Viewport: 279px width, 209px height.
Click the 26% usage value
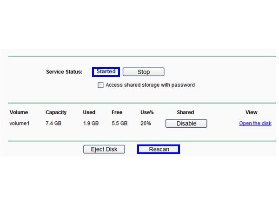[x=146, y=124]
